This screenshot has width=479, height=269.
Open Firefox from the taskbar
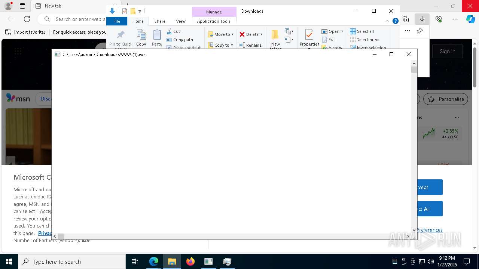(x=190, y=262)
